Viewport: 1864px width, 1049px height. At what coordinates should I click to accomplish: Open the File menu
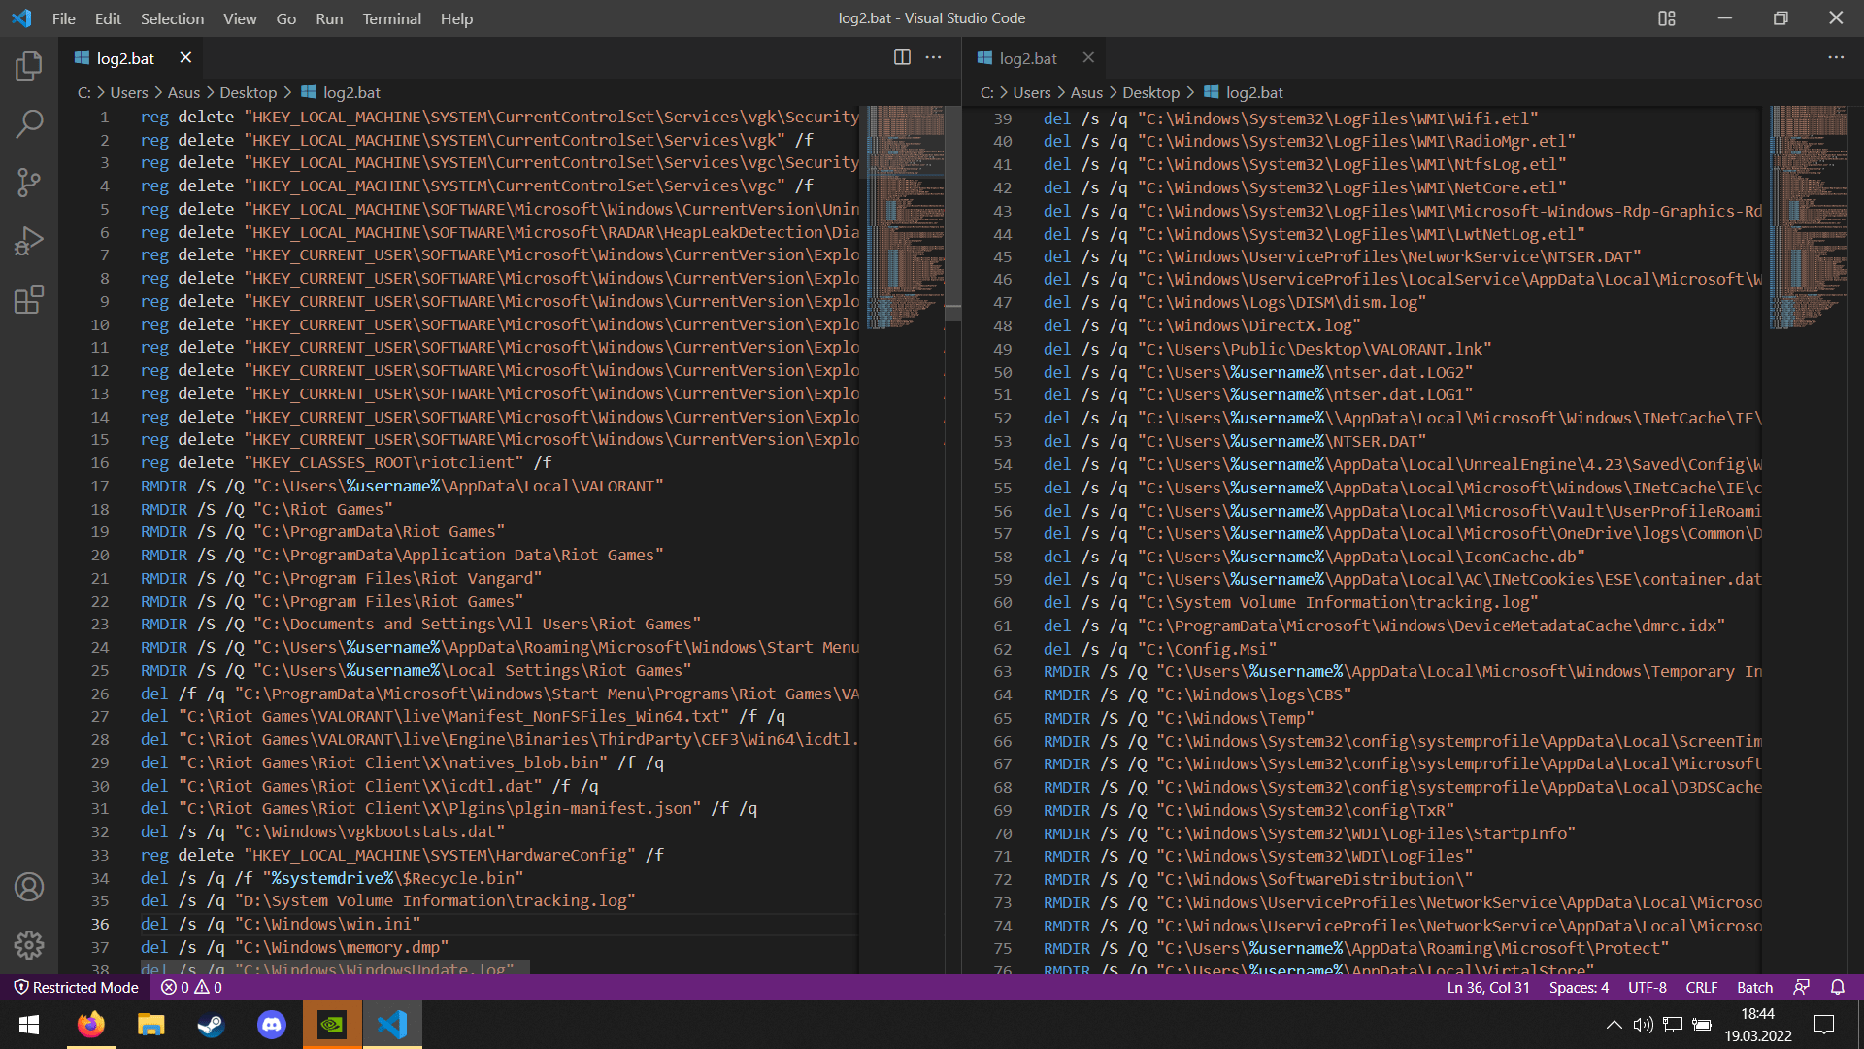click(64, 18)
